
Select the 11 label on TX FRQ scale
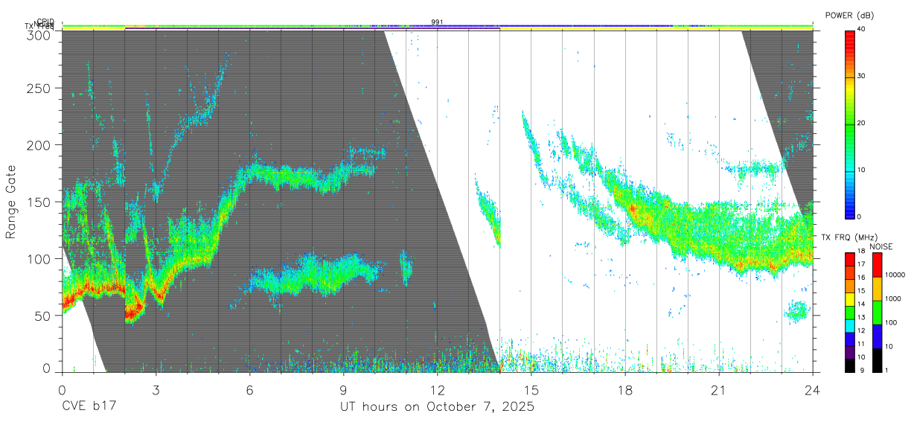click(860, 345)
